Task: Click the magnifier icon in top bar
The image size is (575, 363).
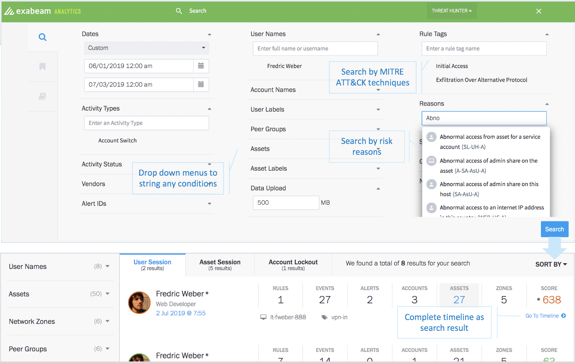Action: click(x=179, y=11)
